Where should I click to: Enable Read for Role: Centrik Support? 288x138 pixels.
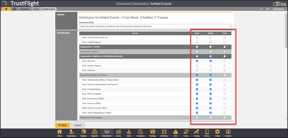[x=197, y=42]
